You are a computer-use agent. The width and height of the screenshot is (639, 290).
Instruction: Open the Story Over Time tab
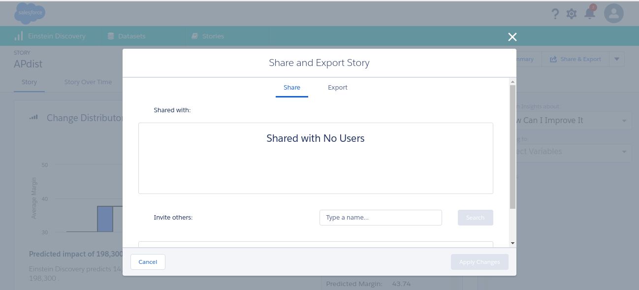[x=88, y=82]
